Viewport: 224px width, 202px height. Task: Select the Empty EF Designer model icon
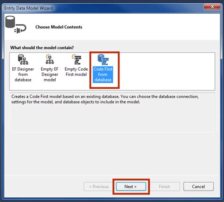click(x=50, y=59)
